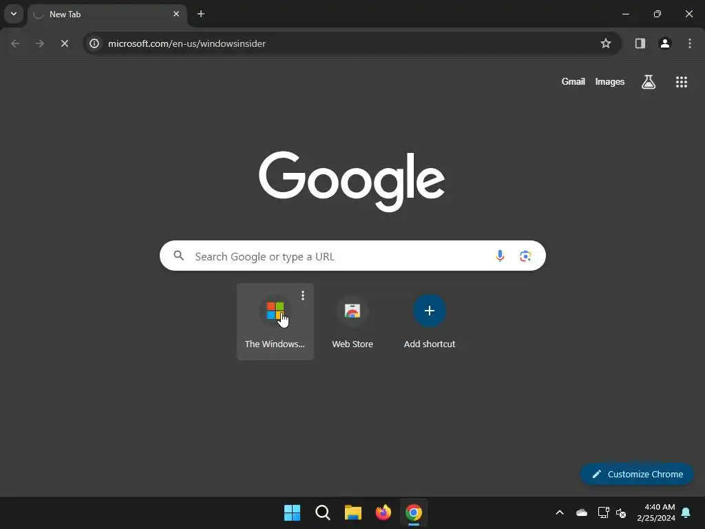Click the Customize Chrome button
This screenshot has height=529, width=705.
pos(637,474)
